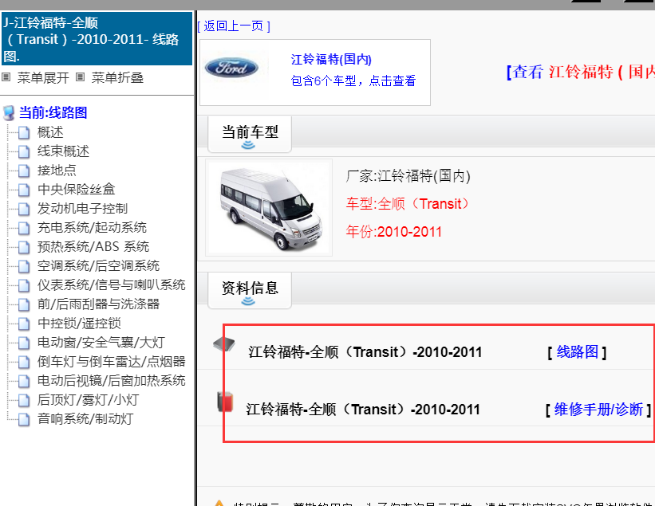655x506 pixels.
Task: Click the page icon next to 空调系统/后空调系统
Action: pos(24,267)
